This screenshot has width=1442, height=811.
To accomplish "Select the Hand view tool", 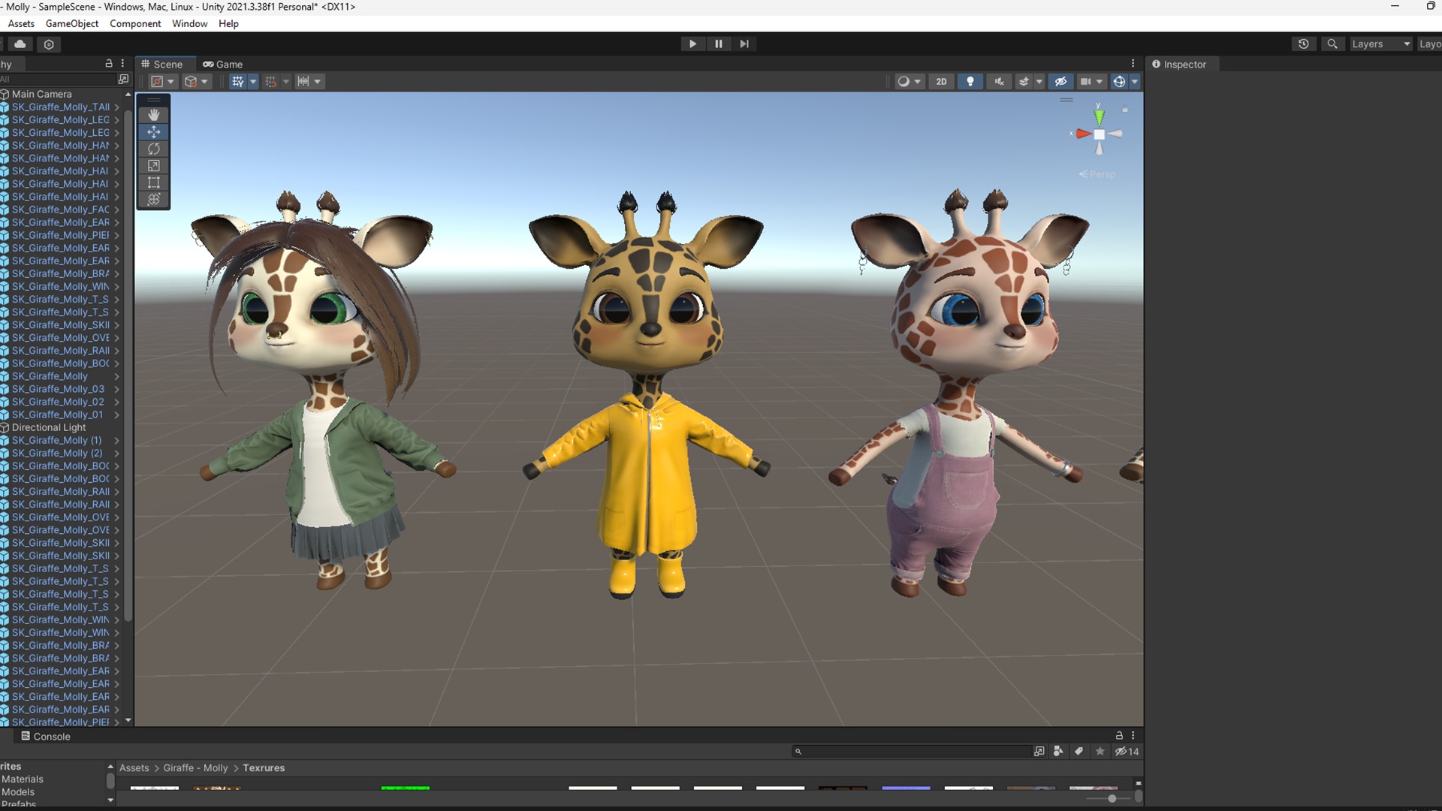I will point(153,114).
